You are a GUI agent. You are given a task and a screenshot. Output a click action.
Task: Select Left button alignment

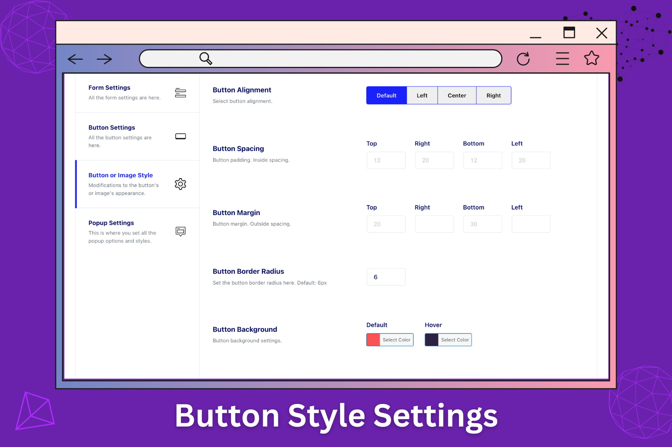pyautogui.click(x=422, y=95)
